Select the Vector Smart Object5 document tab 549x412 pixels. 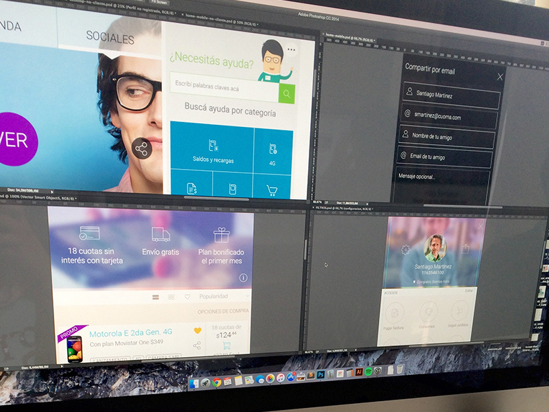pos(38,197)
